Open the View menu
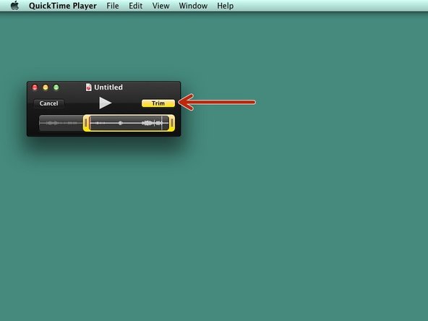The height and width of the screenshot is (321, 428). click(160, 6)
